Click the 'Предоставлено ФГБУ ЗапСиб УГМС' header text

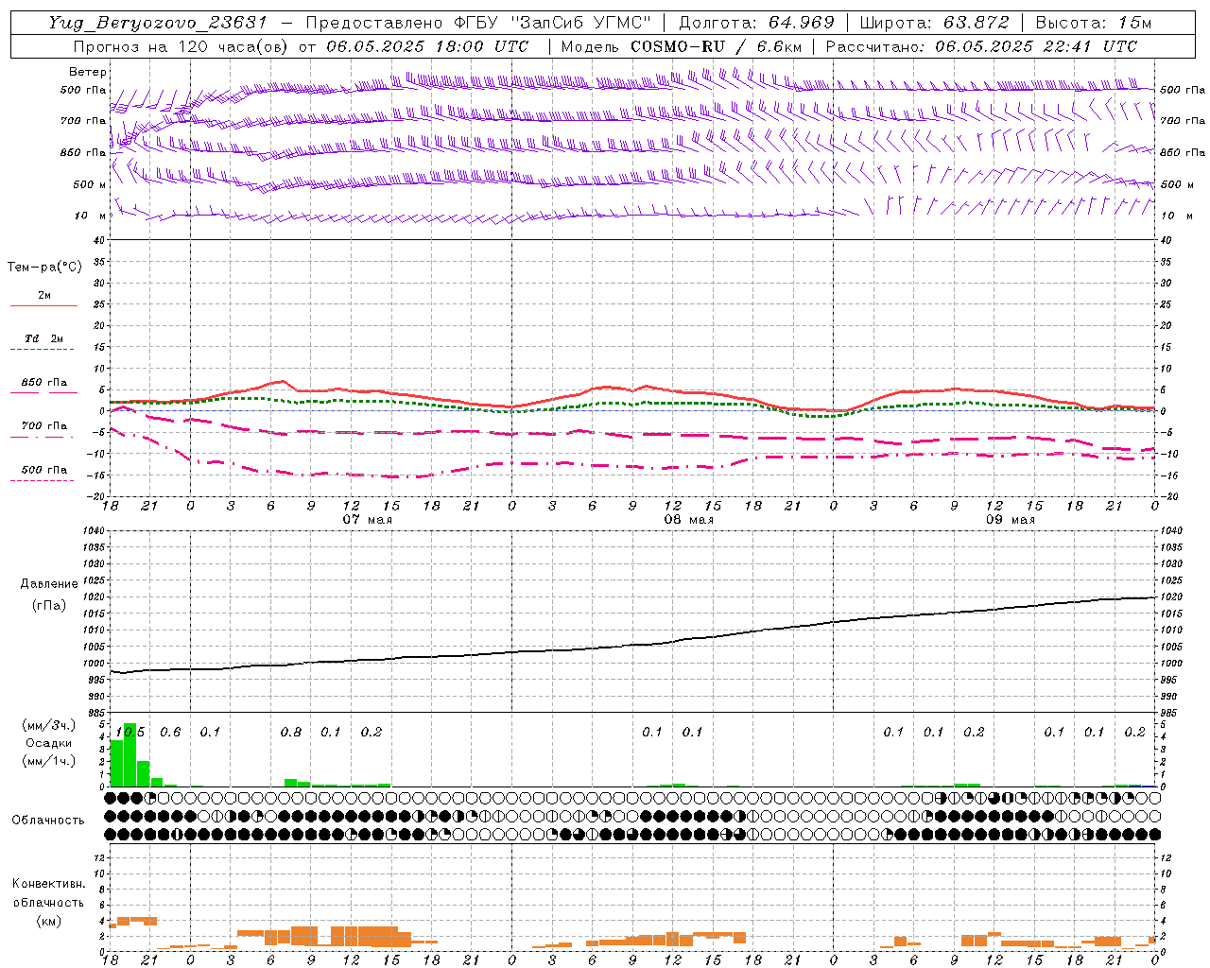click(478, 23)
